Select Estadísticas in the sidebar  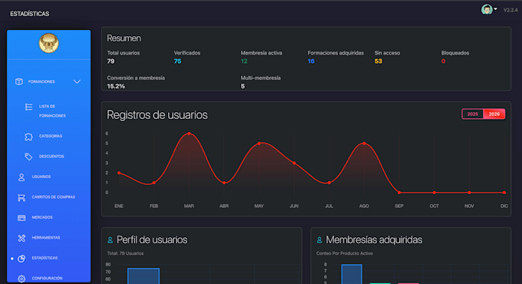45,258
